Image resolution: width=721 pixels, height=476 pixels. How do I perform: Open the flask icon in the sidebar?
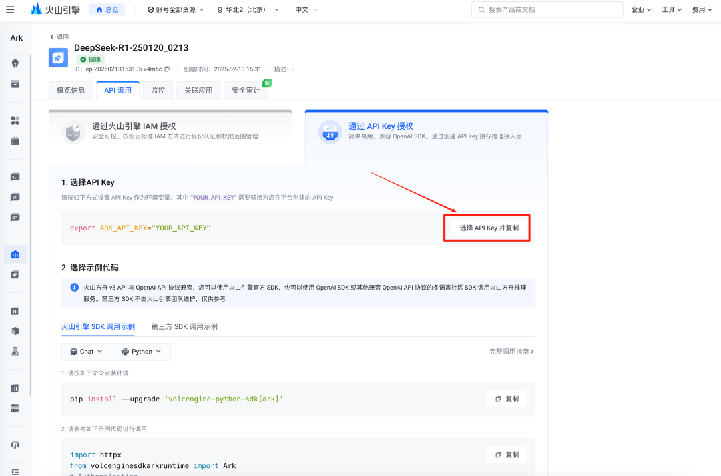[x=15, y=351]
